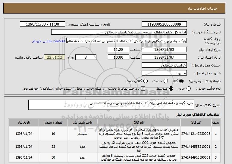Screen dimensions: 232x164
Task: Select متوسط purchase process radio
Action: (x=171, y=89)
